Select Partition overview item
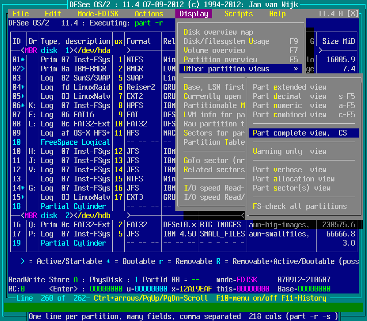 (x=220, y=60)
